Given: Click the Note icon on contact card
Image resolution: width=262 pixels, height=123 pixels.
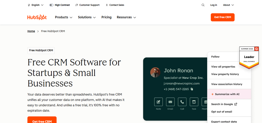Looking at the screenshot, I should tap(158, 102).
